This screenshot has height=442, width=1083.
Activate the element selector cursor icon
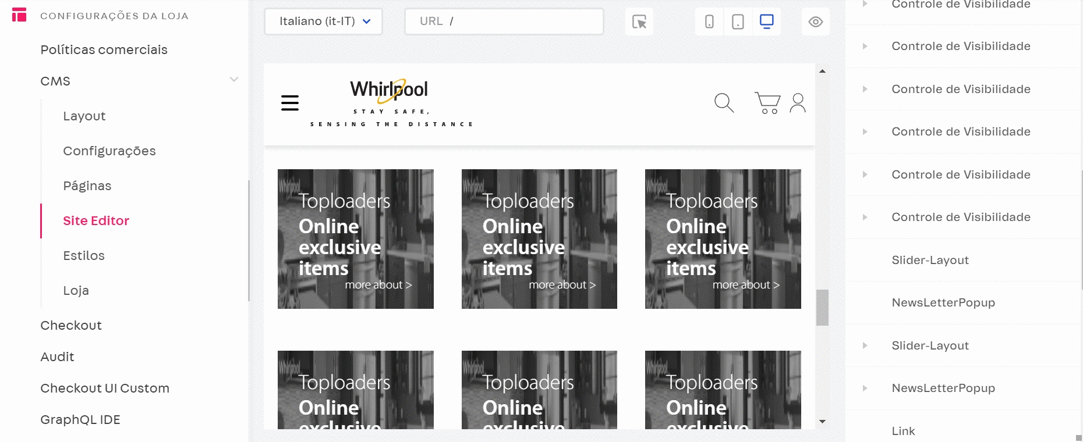click(639, 22)
